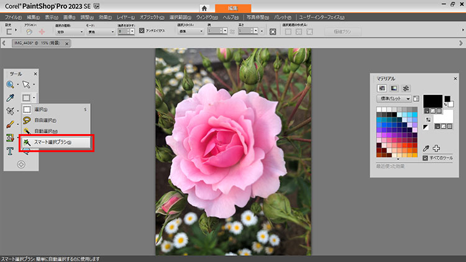Select the Zoom magnifier tool
Viewport: 466px width, 262px height.
(11, 84)
